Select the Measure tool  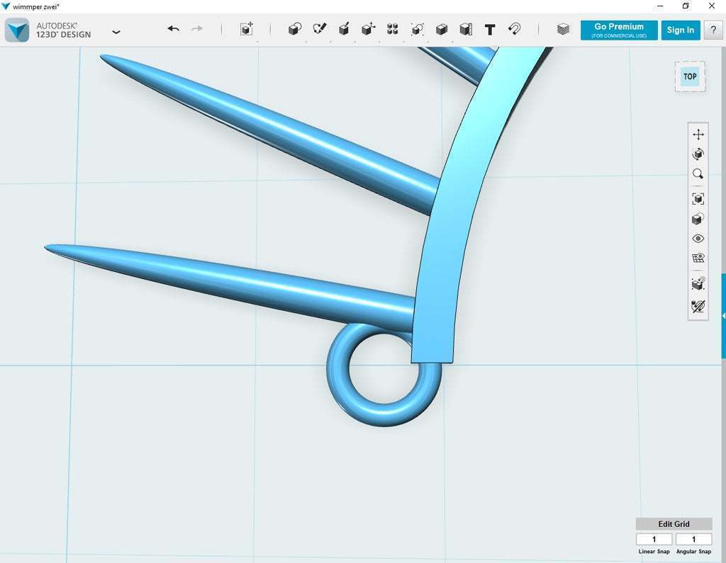click(466, 29)
